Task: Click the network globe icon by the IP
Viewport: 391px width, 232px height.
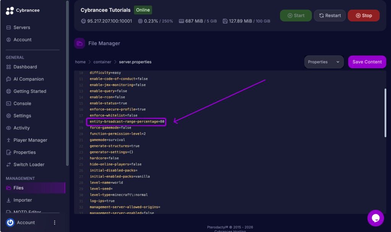Action: click(83, 21)
